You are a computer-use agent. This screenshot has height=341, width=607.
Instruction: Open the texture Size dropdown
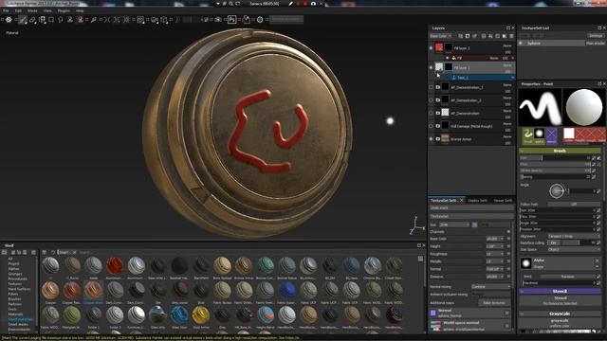[454, 224]
